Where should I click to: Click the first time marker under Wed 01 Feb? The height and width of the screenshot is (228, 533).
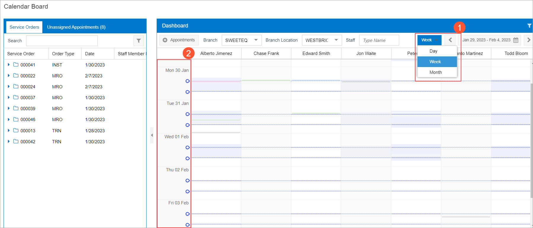click(187, 147)
